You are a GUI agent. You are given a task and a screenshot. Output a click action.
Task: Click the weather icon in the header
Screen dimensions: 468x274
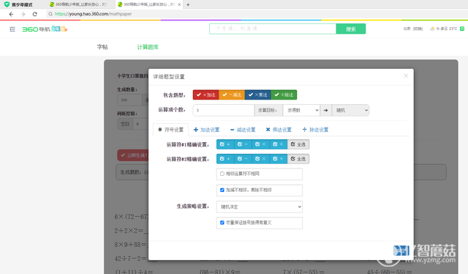tap(432, 29)
